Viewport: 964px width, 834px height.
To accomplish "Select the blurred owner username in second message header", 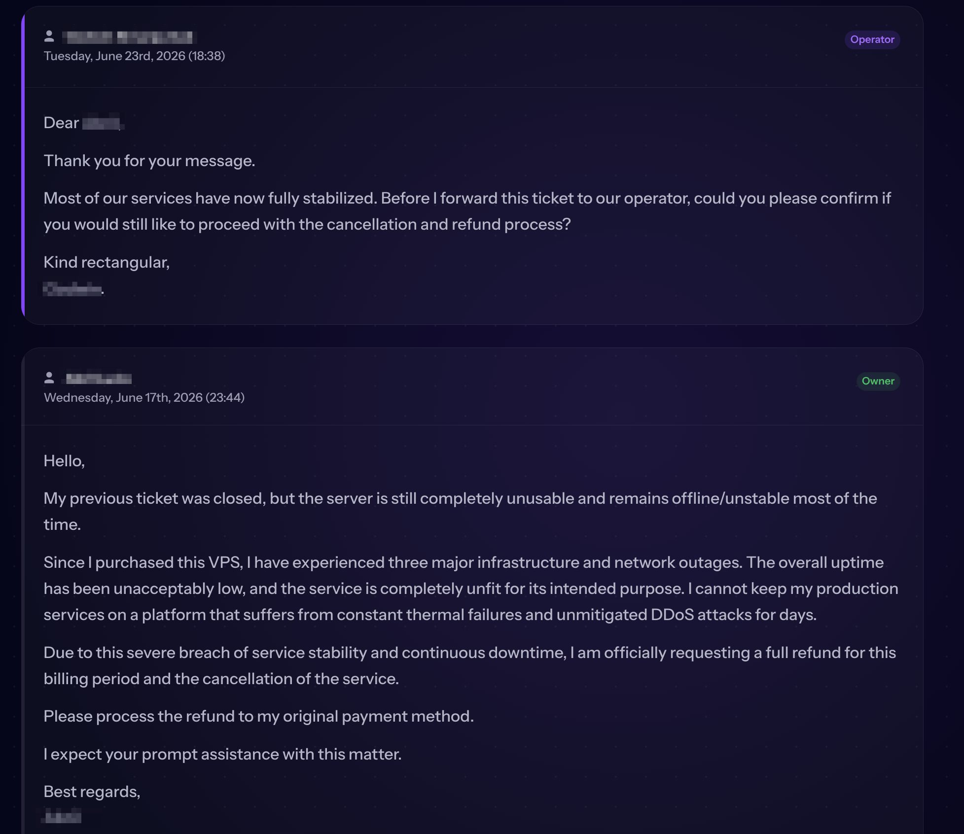I will click(x=99, y=379).
